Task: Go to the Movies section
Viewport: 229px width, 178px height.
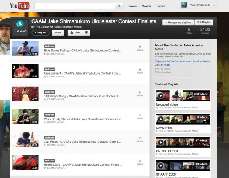Action: pyautogui.click(x=146, y=6)
